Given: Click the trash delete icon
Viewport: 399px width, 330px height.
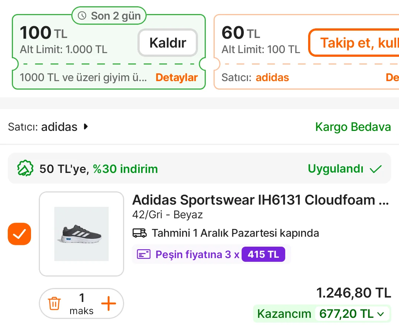Looking at the screenshot, I should (x=54, y=304).
